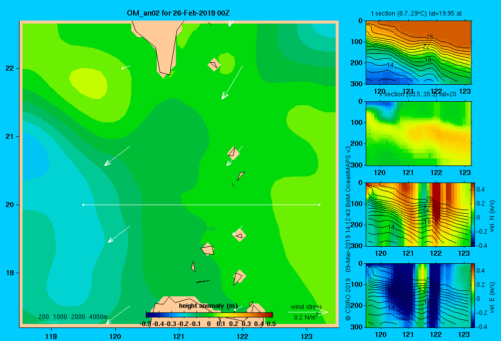Click the island near 121.9E 20.8N
The height and width of the screenshot is (341, 501).
pyautogui.click(x=233, y=153)
